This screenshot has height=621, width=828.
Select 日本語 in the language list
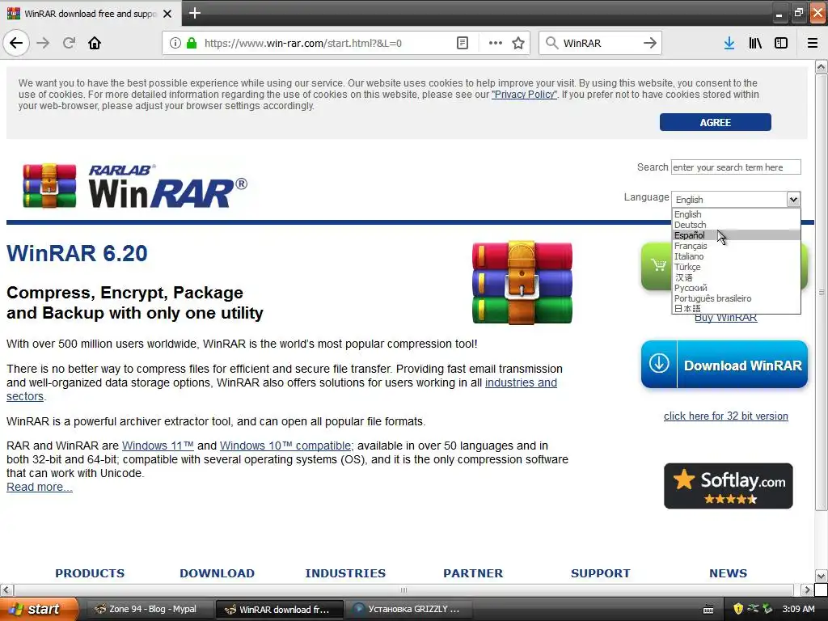737,308
